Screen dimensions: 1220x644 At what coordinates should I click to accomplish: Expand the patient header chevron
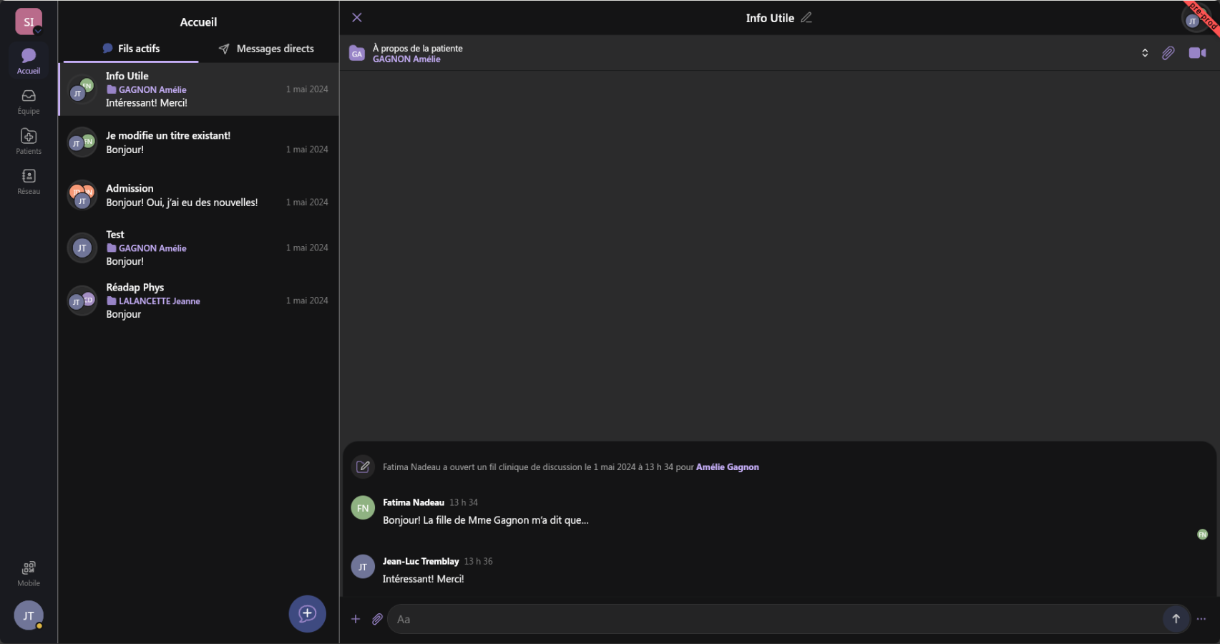[x=1145, y=53]
